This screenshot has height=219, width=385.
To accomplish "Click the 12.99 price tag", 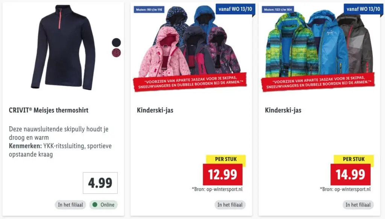I will coord(223,174).
